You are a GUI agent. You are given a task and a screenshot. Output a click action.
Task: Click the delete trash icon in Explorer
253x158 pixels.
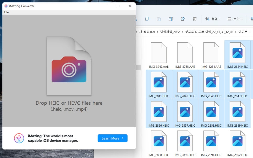tap(195, 19)
